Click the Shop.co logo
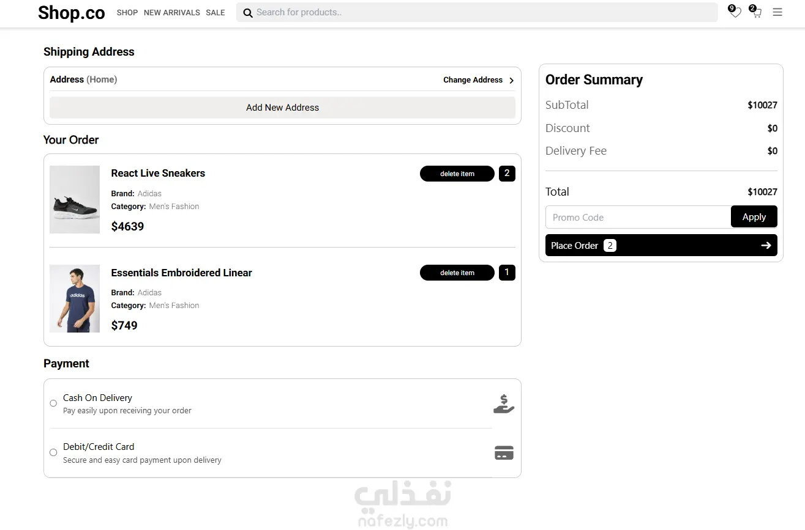The width and height of the screenshot is (805, 530). click(x=72, y=13)
